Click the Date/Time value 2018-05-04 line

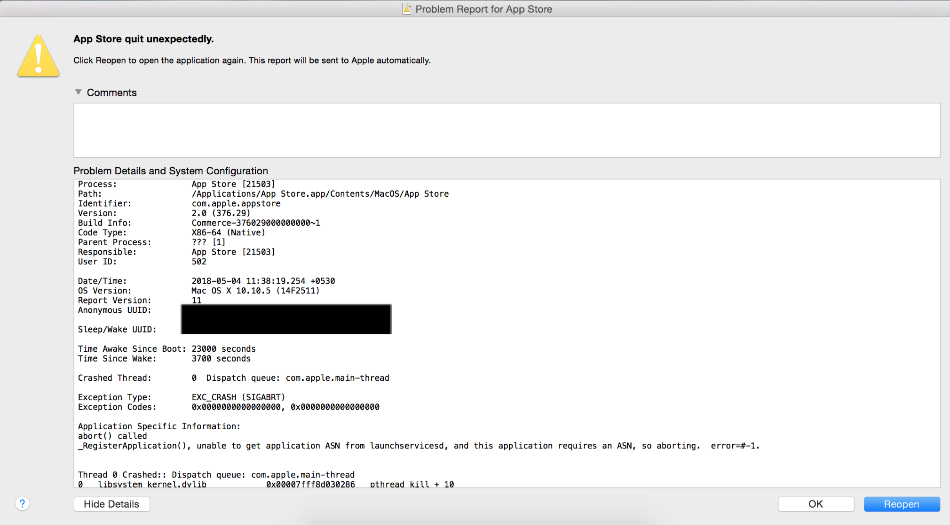(263, 281)
